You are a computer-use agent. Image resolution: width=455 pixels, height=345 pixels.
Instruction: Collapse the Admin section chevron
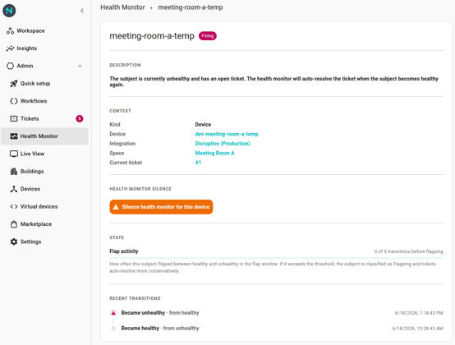point(80,66)
